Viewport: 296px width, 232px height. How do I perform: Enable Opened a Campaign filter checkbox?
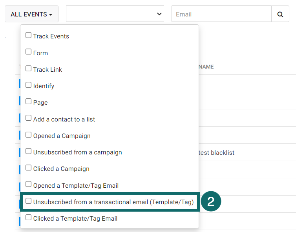(28, 135)
